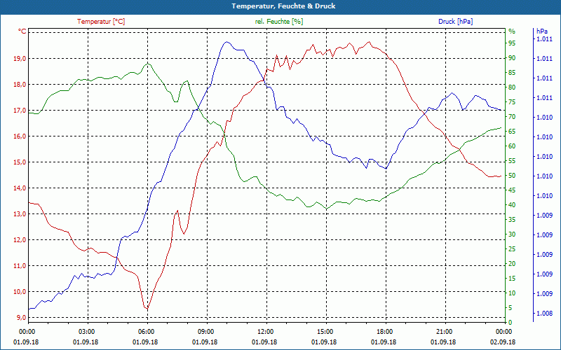Click the "18:00" time axis label
This screenshot has width=561, height=350.
[384, 331]
